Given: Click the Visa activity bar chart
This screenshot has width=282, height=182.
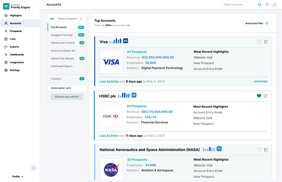Looking at the screenshot, I should [115, 41].
